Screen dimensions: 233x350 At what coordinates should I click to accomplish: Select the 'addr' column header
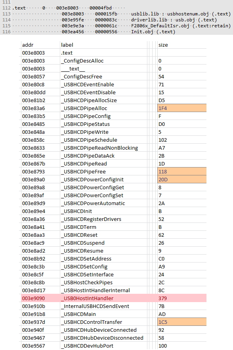click(x=28, y=45)
